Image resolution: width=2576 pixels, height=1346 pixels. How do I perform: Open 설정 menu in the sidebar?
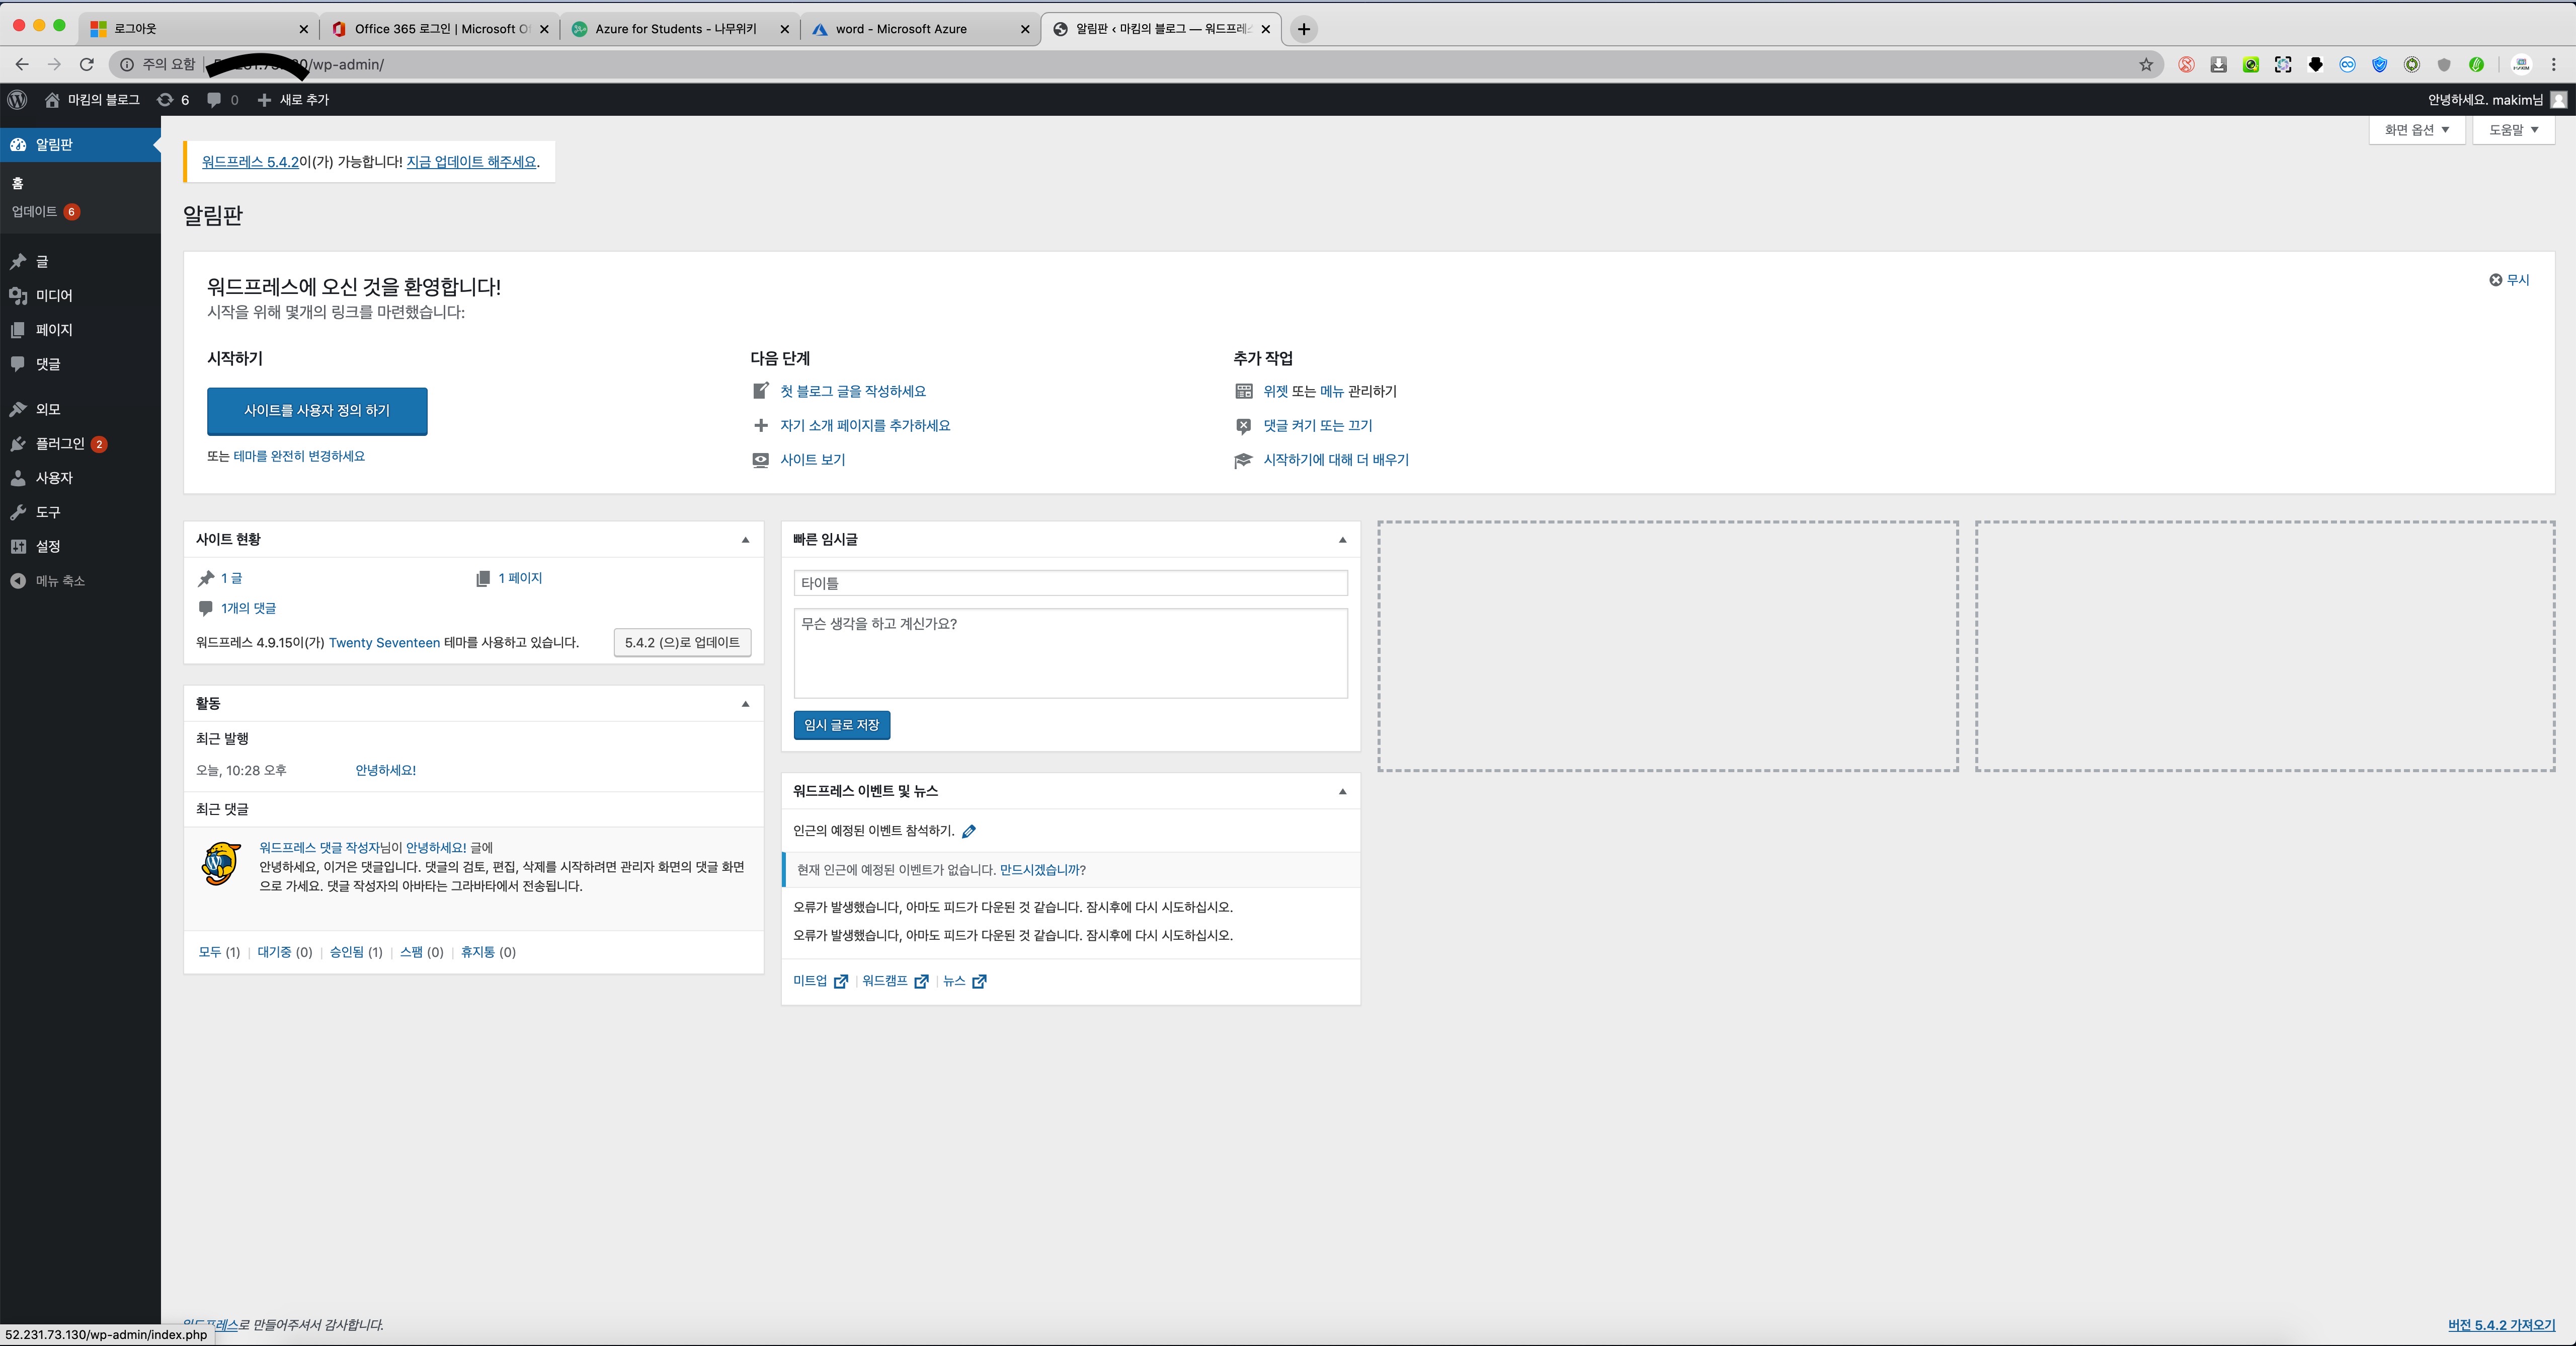click(48, 547)
